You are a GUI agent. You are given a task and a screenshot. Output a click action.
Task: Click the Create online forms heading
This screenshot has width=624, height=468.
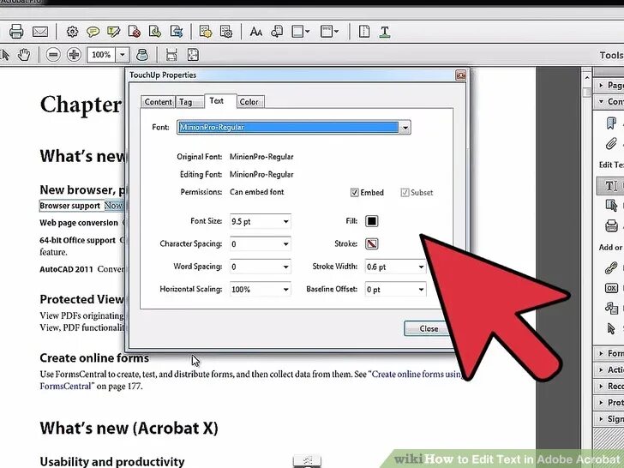94,357
